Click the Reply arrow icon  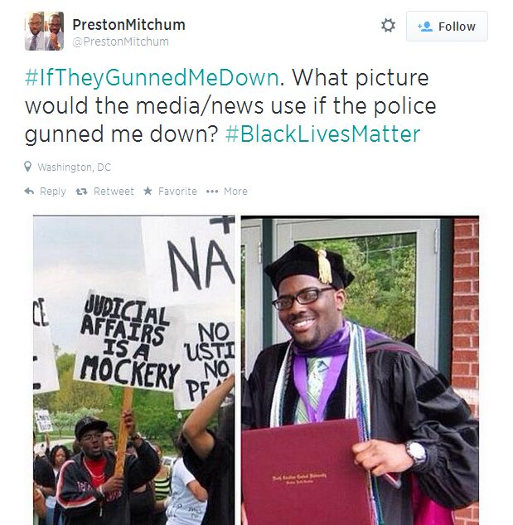(x=30, y=192)
